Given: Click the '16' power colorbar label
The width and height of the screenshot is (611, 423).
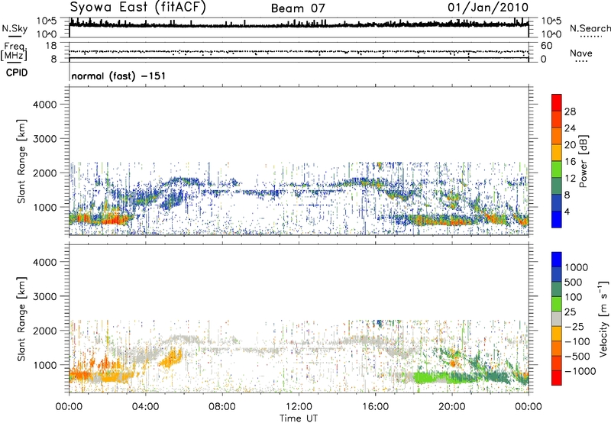Looking at the screenshot, I should [570, 162].
